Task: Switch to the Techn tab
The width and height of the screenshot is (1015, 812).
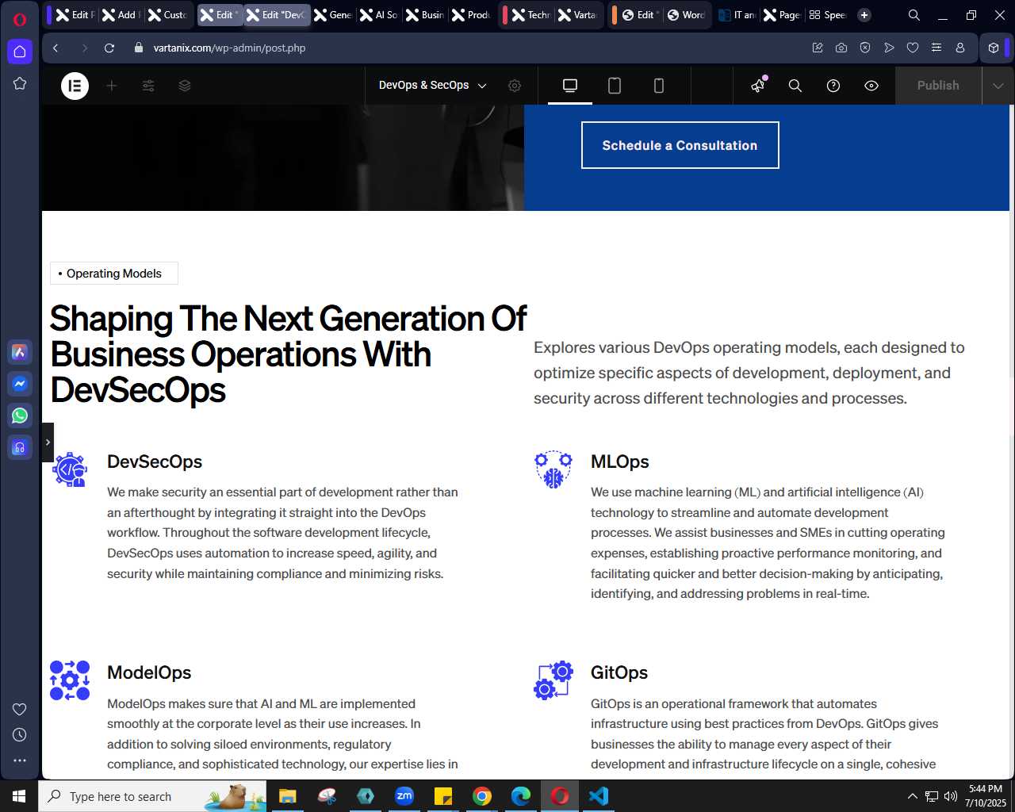Action: coord(530,15)
